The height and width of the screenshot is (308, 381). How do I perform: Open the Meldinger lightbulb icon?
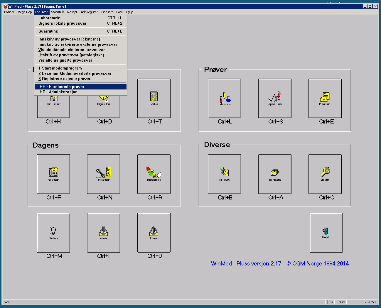(x=53, y=233)
